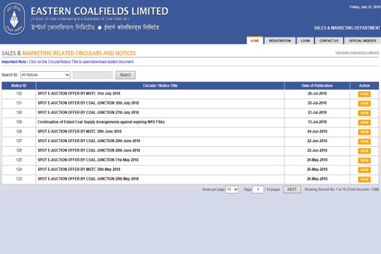Open notice 130 with OPEN button
The width and height of the screenshot is (381, 254).
tap(364, 113)
